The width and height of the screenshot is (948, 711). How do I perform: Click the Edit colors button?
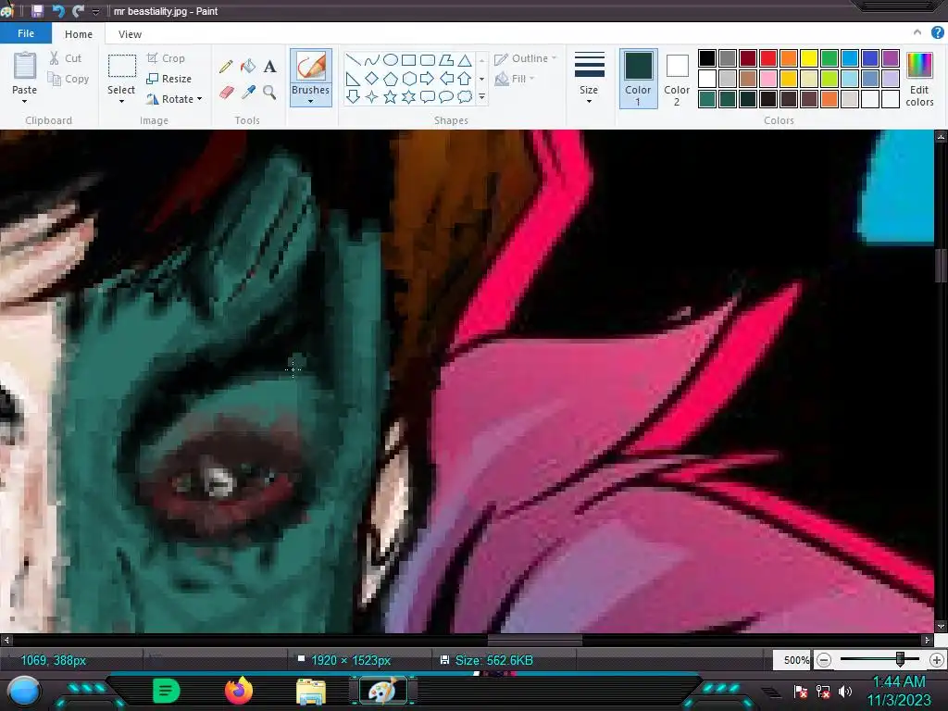pos(919,79)
